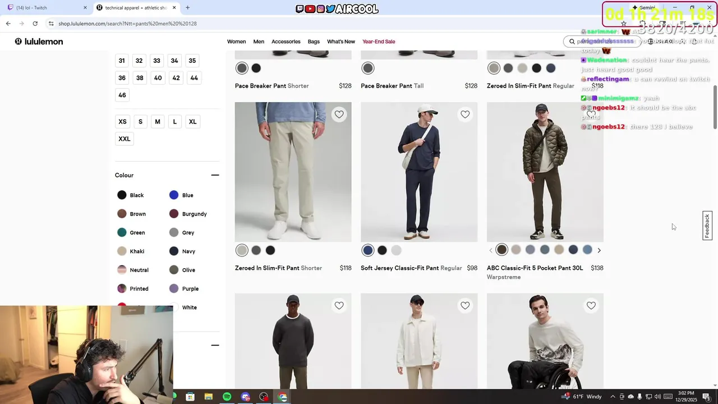Select Purple colour filter

(x=184, y=288)
